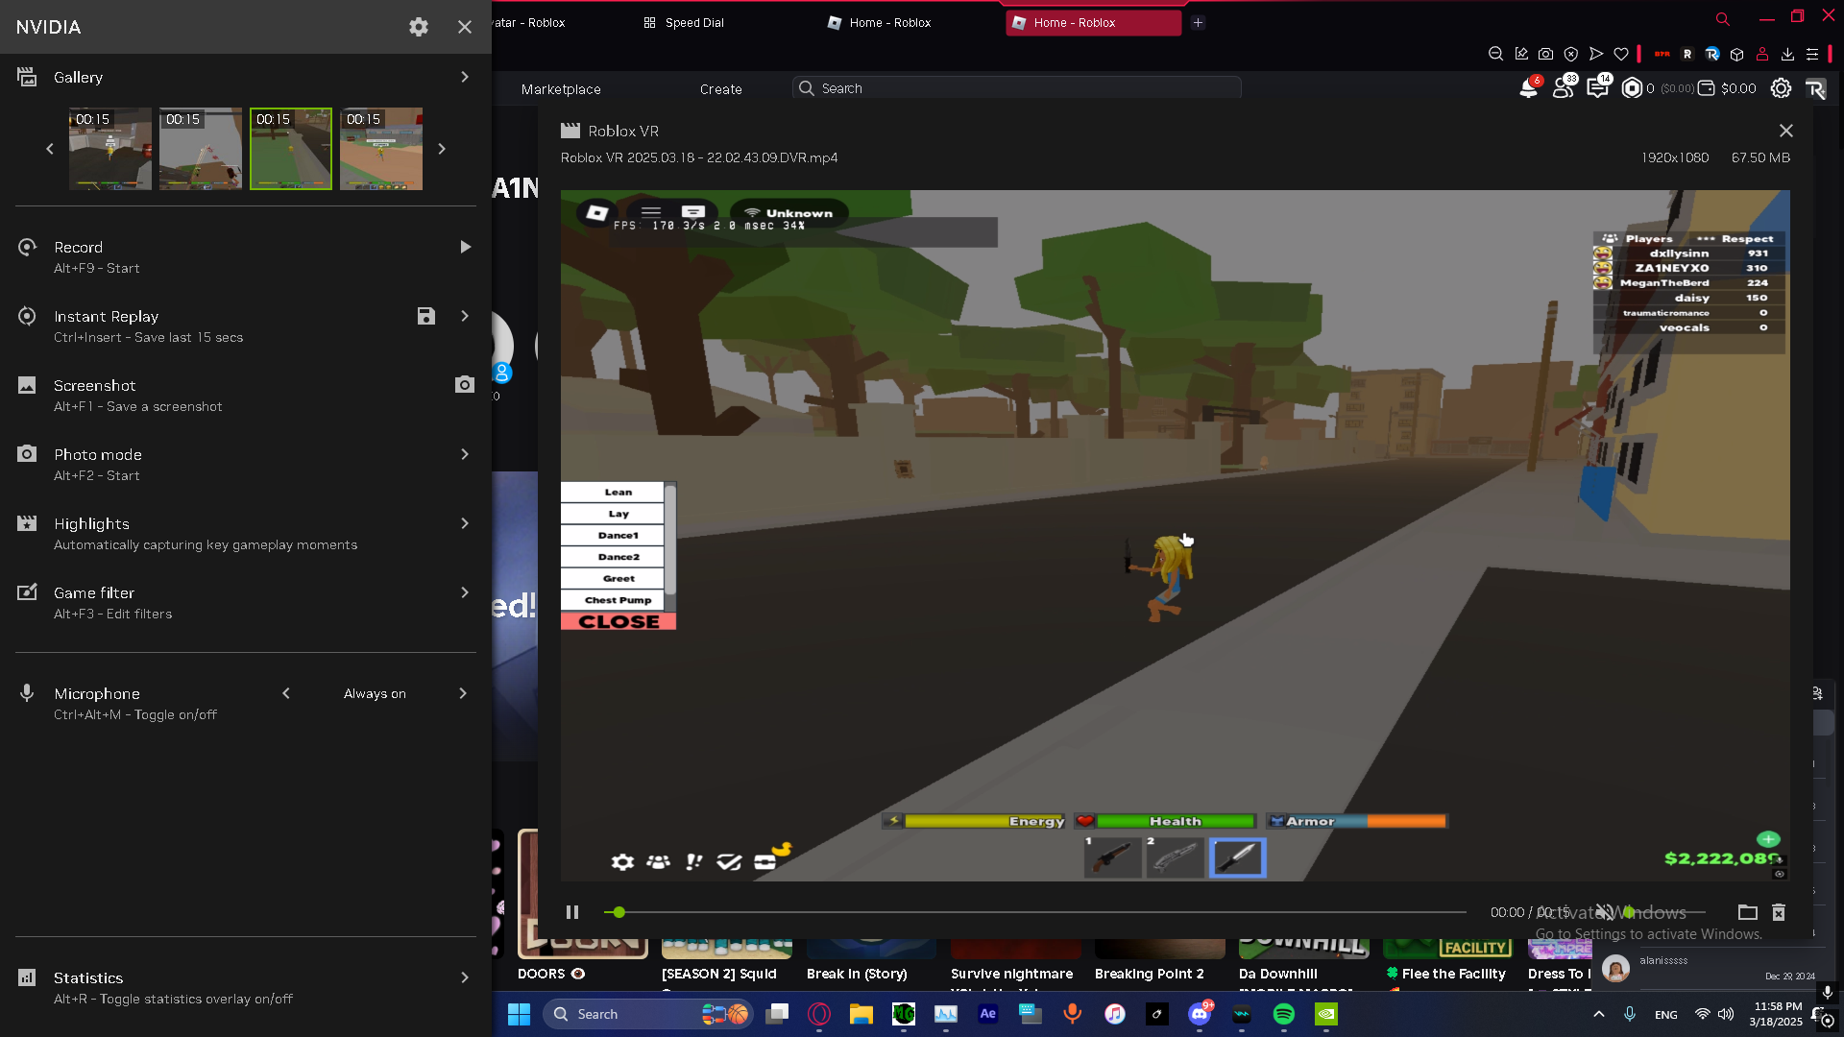The width and height of the screenshot is (1844, 1037).
Task: Expand Photo mode options
Action: pyautogui.click(x=465, y=454)
